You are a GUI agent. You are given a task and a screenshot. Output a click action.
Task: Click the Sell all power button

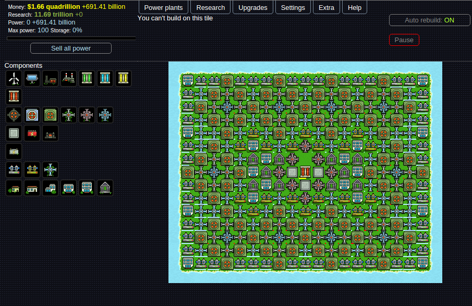71,48
